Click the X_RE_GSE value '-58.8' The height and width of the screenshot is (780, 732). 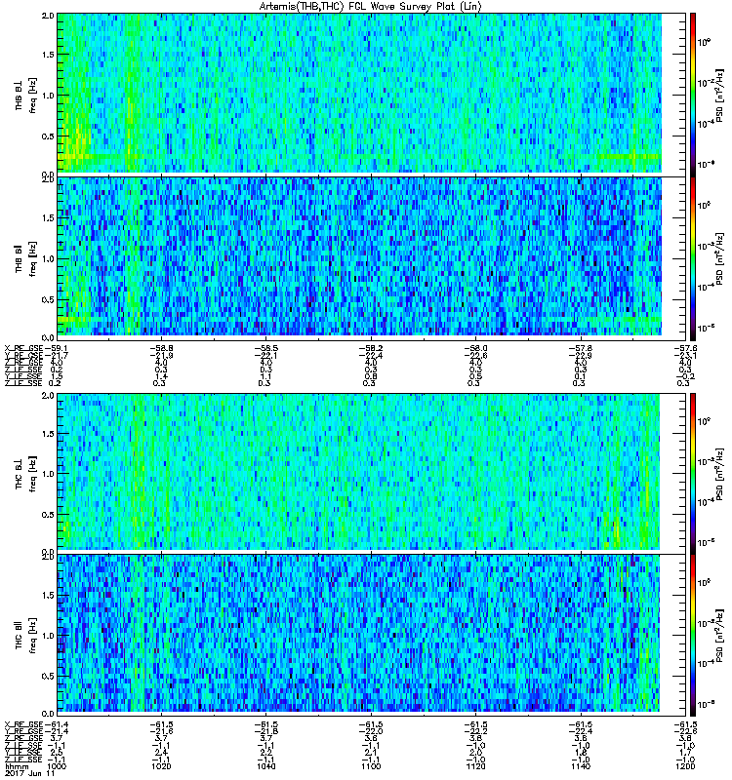(x=161, y=348)
